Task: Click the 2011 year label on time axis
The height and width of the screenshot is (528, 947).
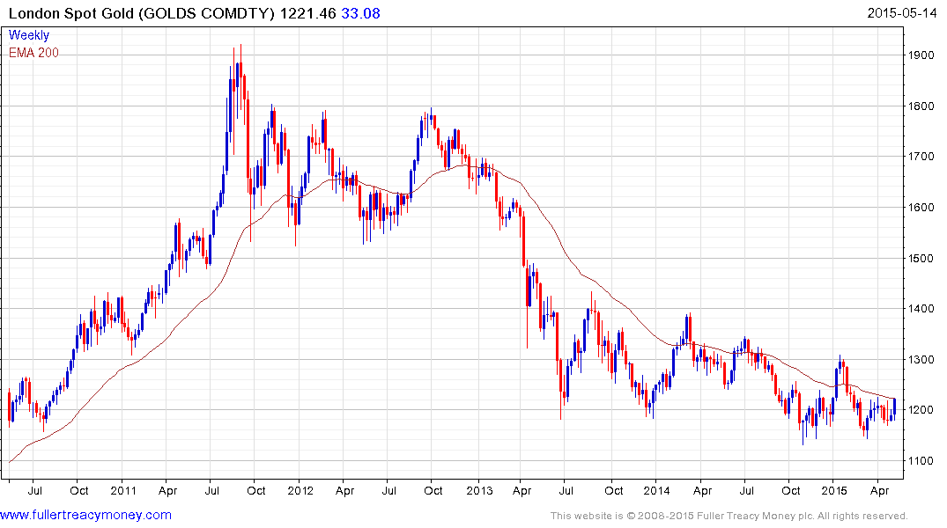Action: point(123,490)
